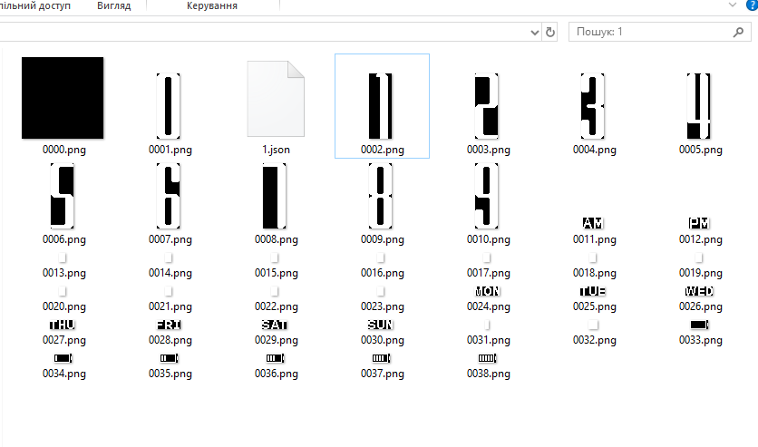Select the SAT image 0029.png
Screen dimensions: 758x447
pyautogui.click(x=274, y=325)
